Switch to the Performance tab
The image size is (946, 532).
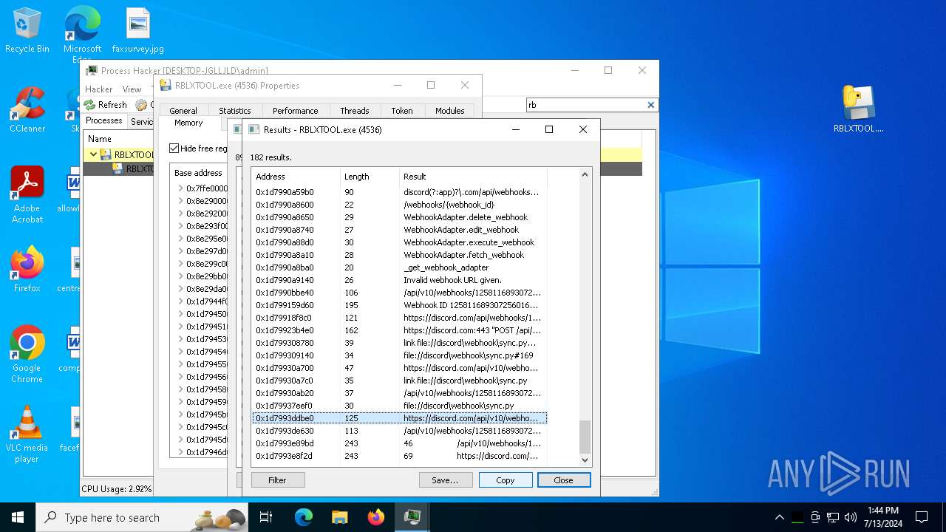(x=295, y=111)
